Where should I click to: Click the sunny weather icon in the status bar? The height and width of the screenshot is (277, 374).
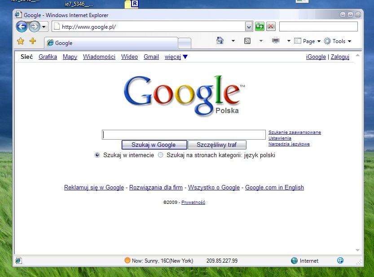pos(128,260)
